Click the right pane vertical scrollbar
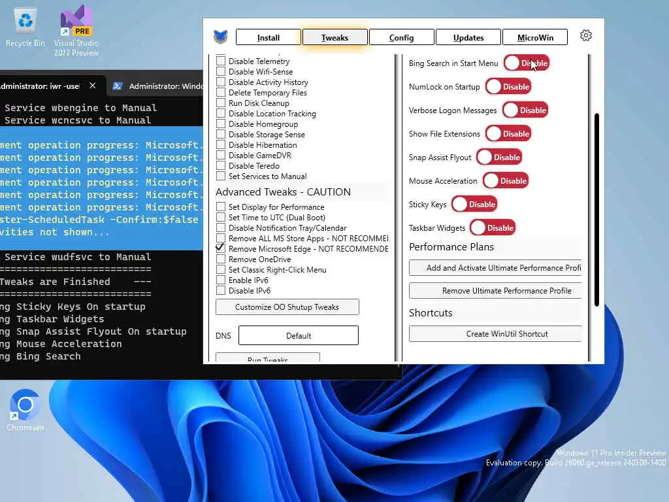 point(596,210)
